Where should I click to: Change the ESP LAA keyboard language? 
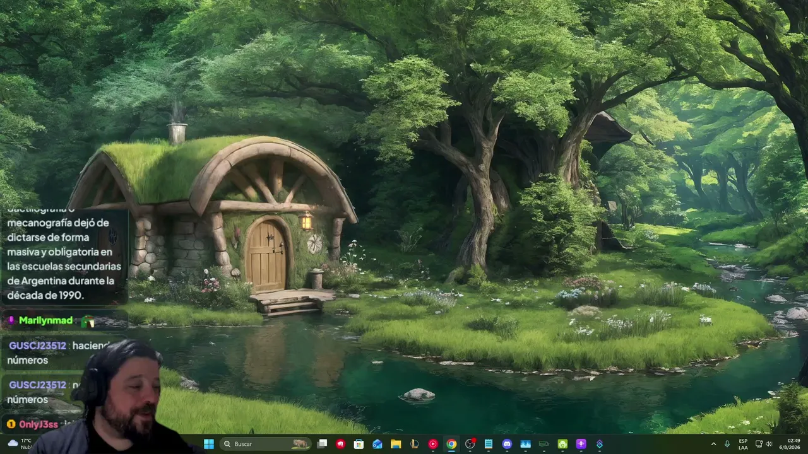pyautogui.click(x=744, y=444)
